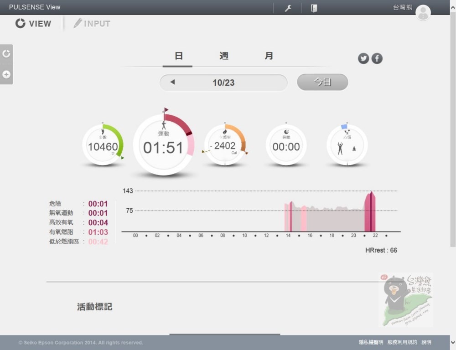Image resolution: width=456 pixels, height=350 pixels.
Task: Click the HRrest : 66 value
Action: point(381,250)
